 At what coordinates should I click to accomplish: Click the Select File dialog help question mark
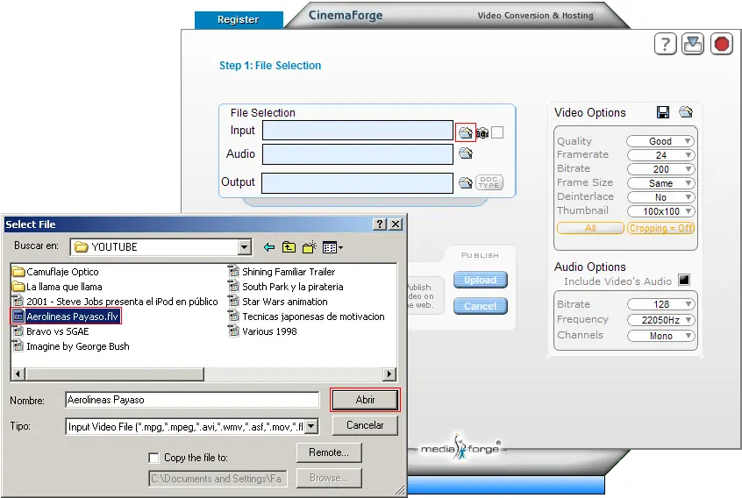(380, 224)
